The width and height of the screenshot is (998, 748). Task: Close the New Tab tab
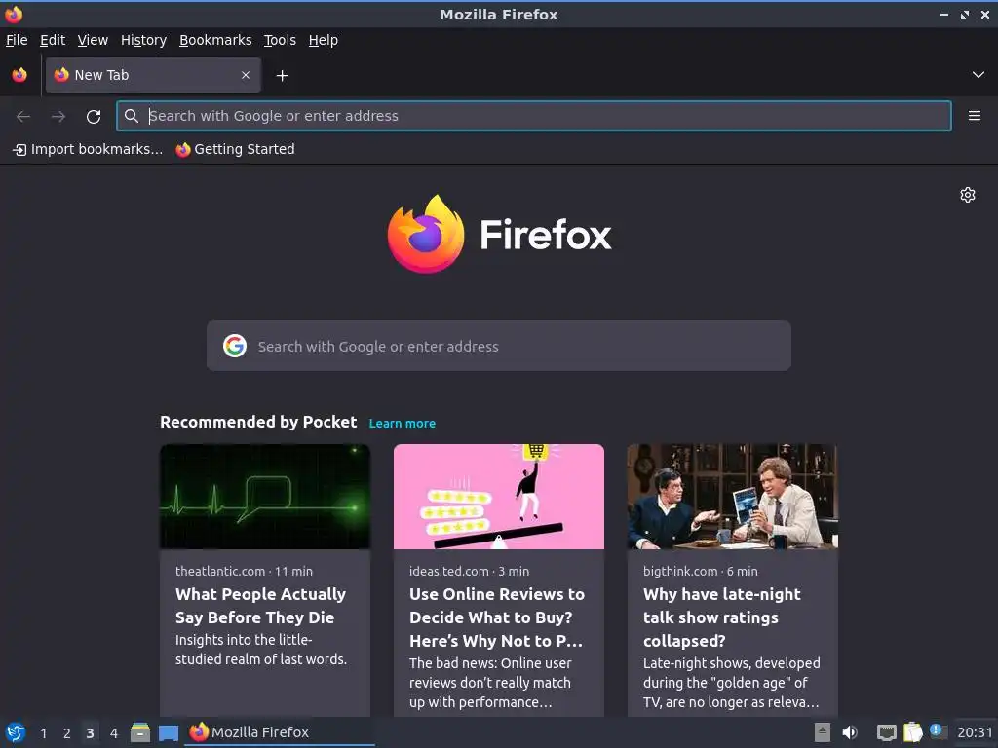pyautogui.click(x=246, y=75)
